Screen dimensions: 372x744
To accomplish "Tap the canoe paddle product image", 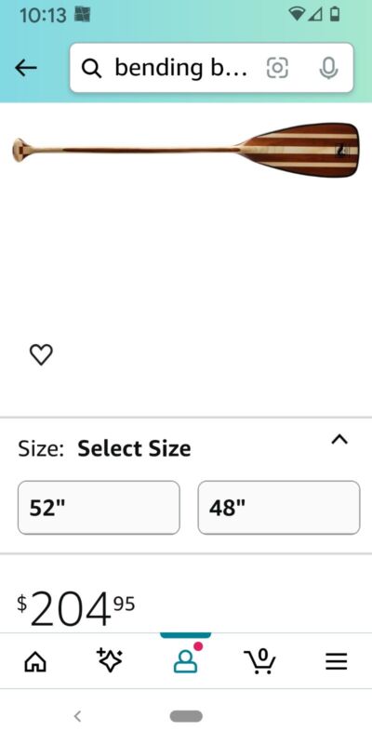I will (x=185, y=150).
